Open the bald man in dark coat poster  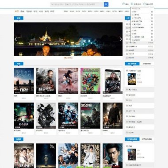(113, 116)
